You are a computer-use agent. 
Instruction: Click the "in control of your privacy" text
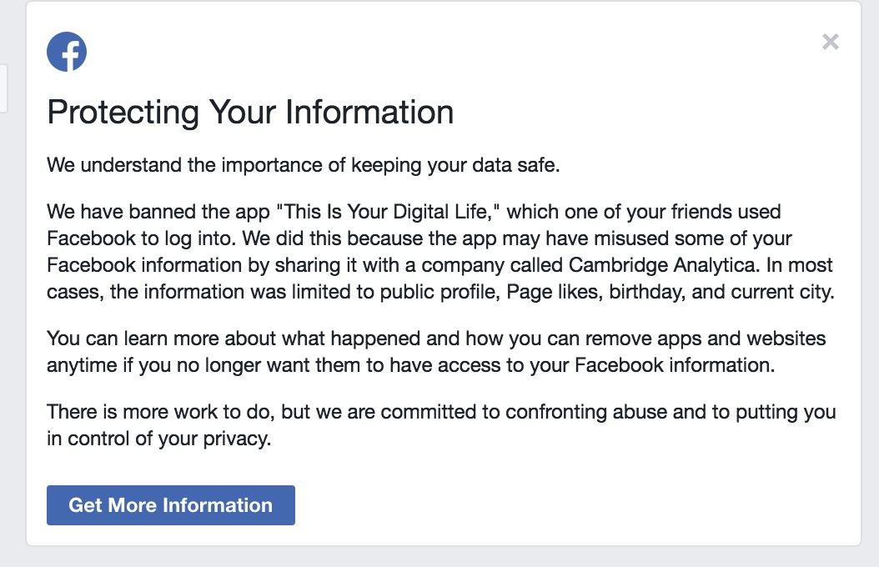[158, 439]
